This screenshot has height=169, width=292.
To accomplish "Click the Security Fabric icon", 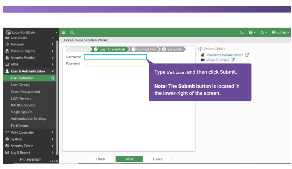I will 7,146.
